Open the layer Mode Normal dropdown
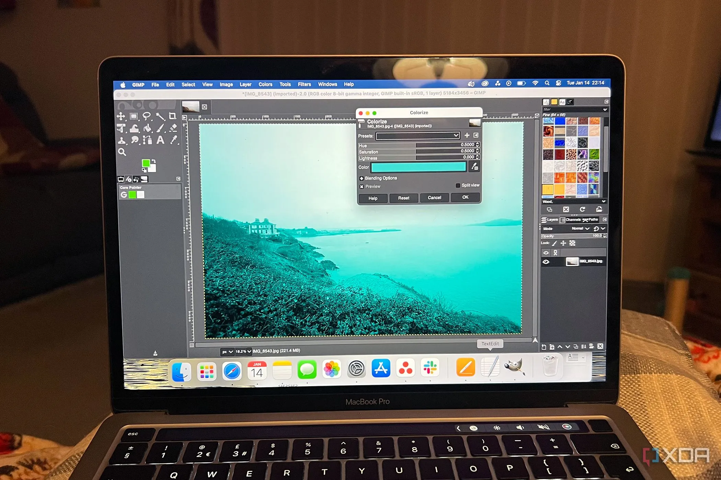Screen dimensions: 721x480 pos(581,229)
